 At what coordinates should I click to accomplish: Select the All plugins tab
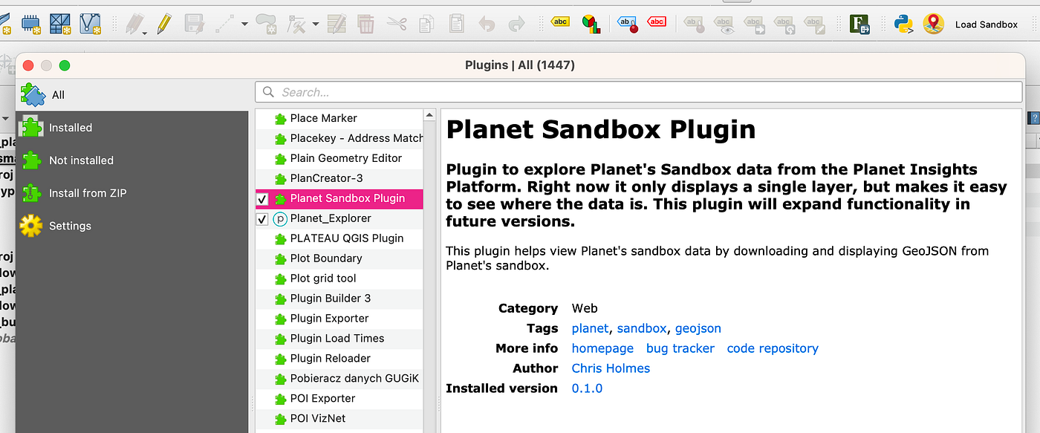coord(132,94)
